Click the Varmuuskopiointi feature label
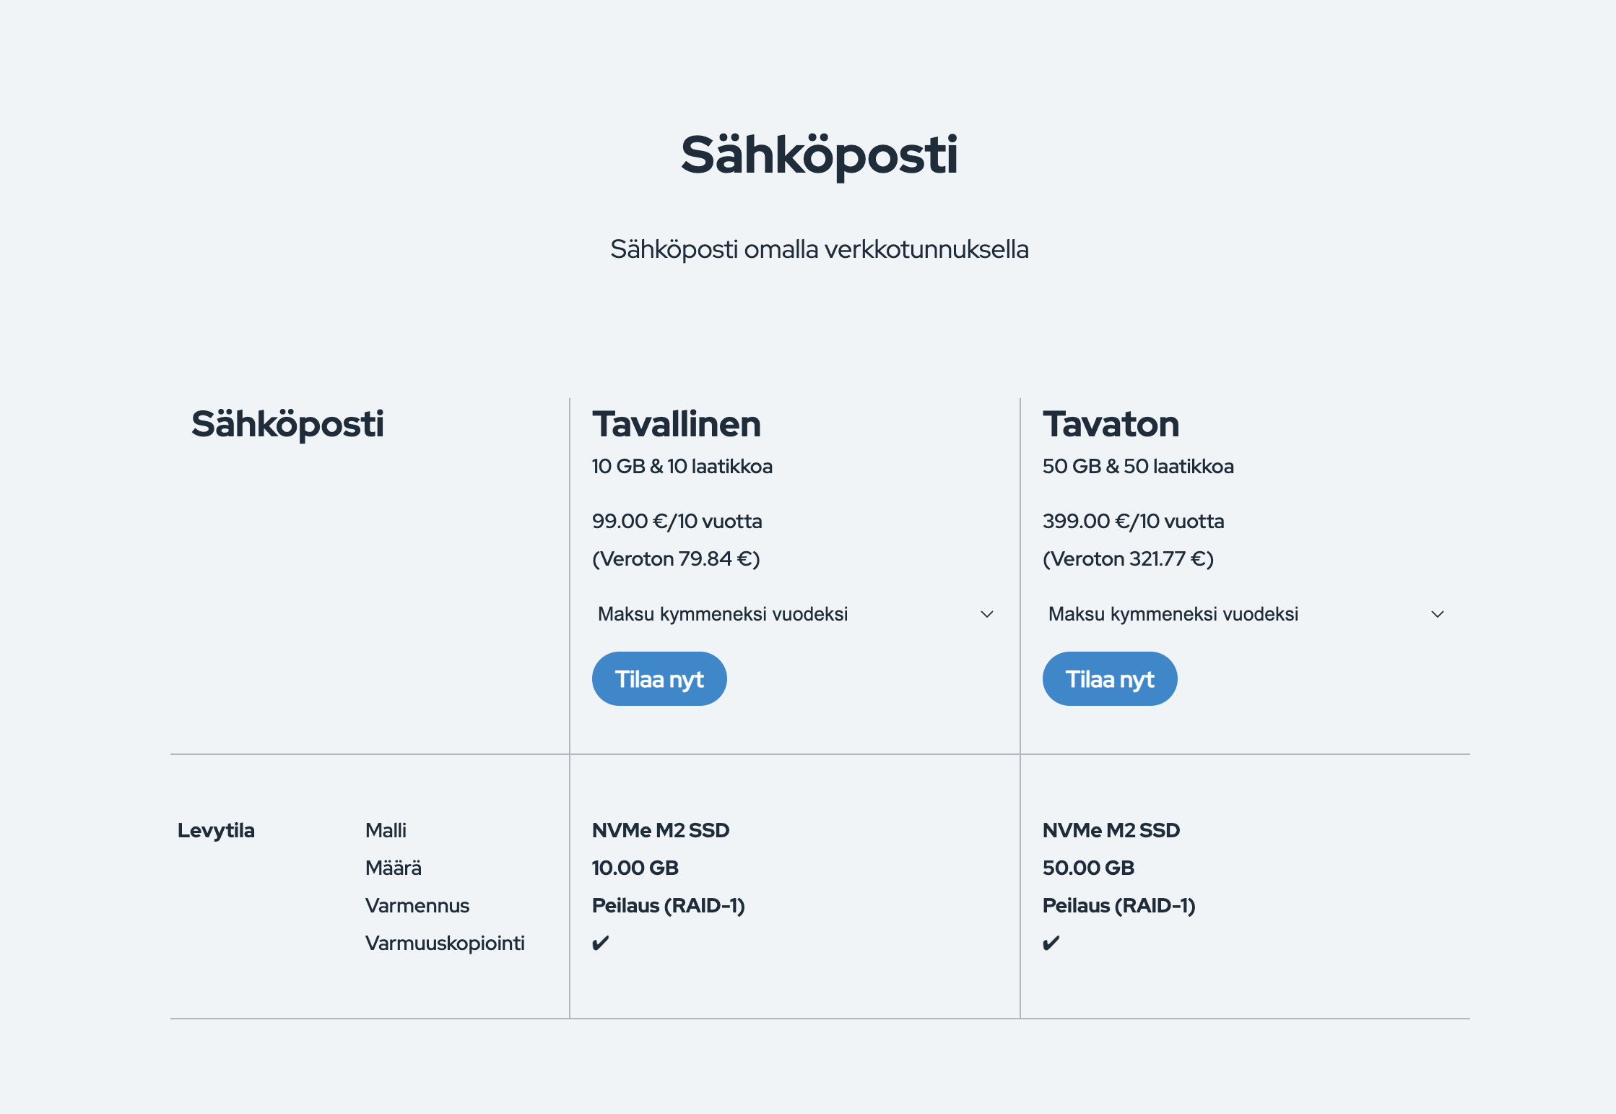This screenshot has height=1114, width=1616. coord(445,944)
